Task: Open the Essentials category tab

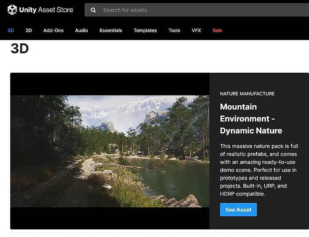Action: click(x=110, y=30)
